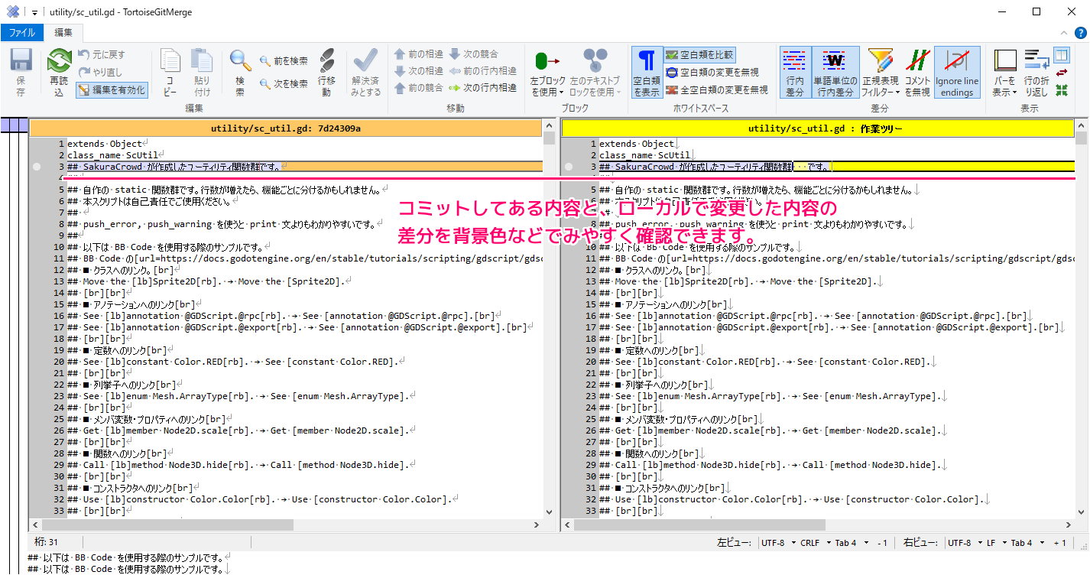
Task: Reload the file with 再読込
Action: pos(59,73)
